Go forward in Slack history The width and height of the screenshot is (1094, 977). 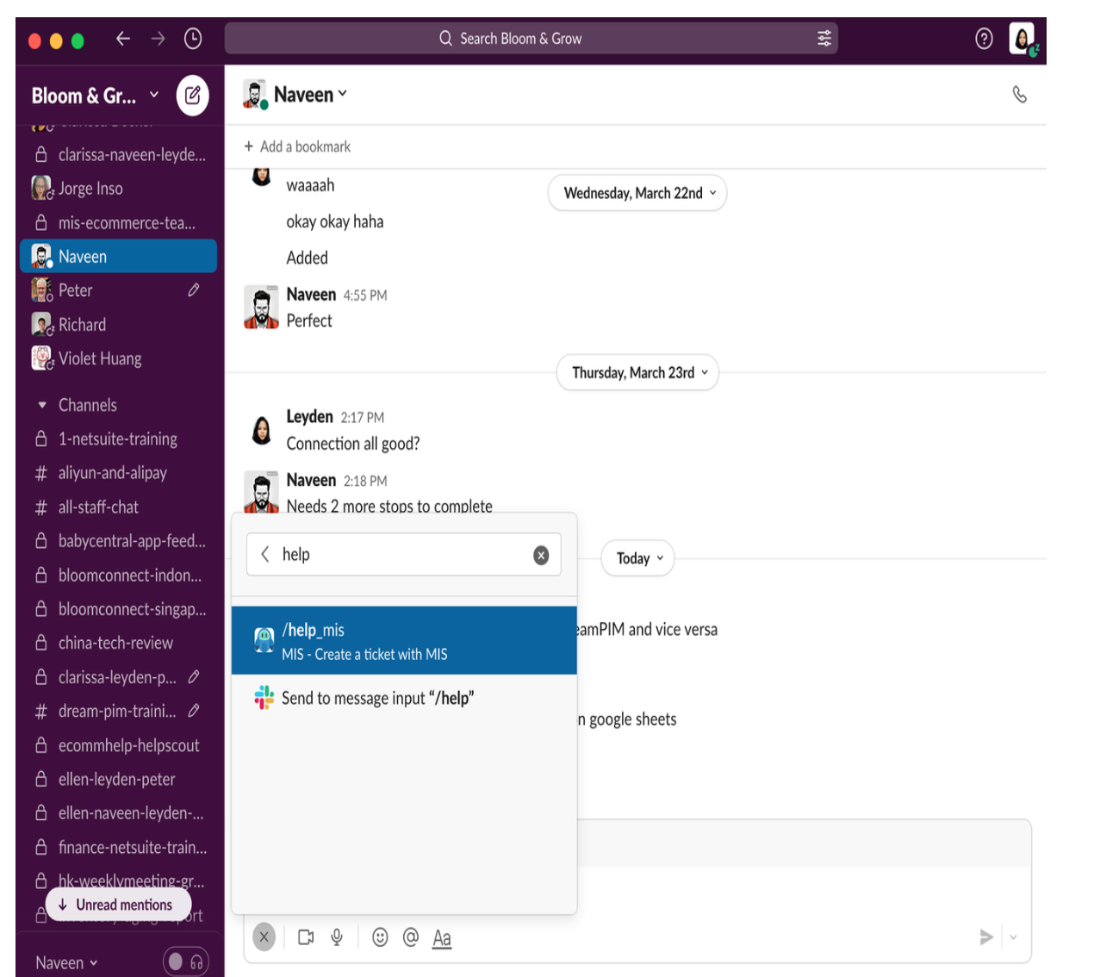click(158, 38)
